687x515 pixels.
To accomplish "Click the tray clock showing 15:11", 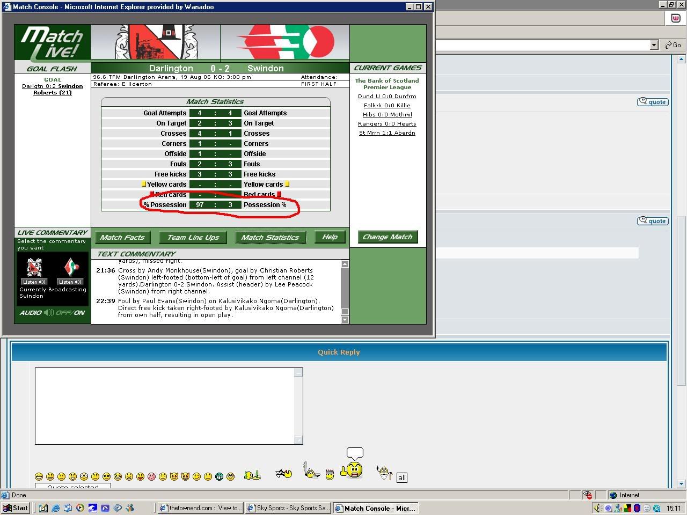I will [674, 508].
